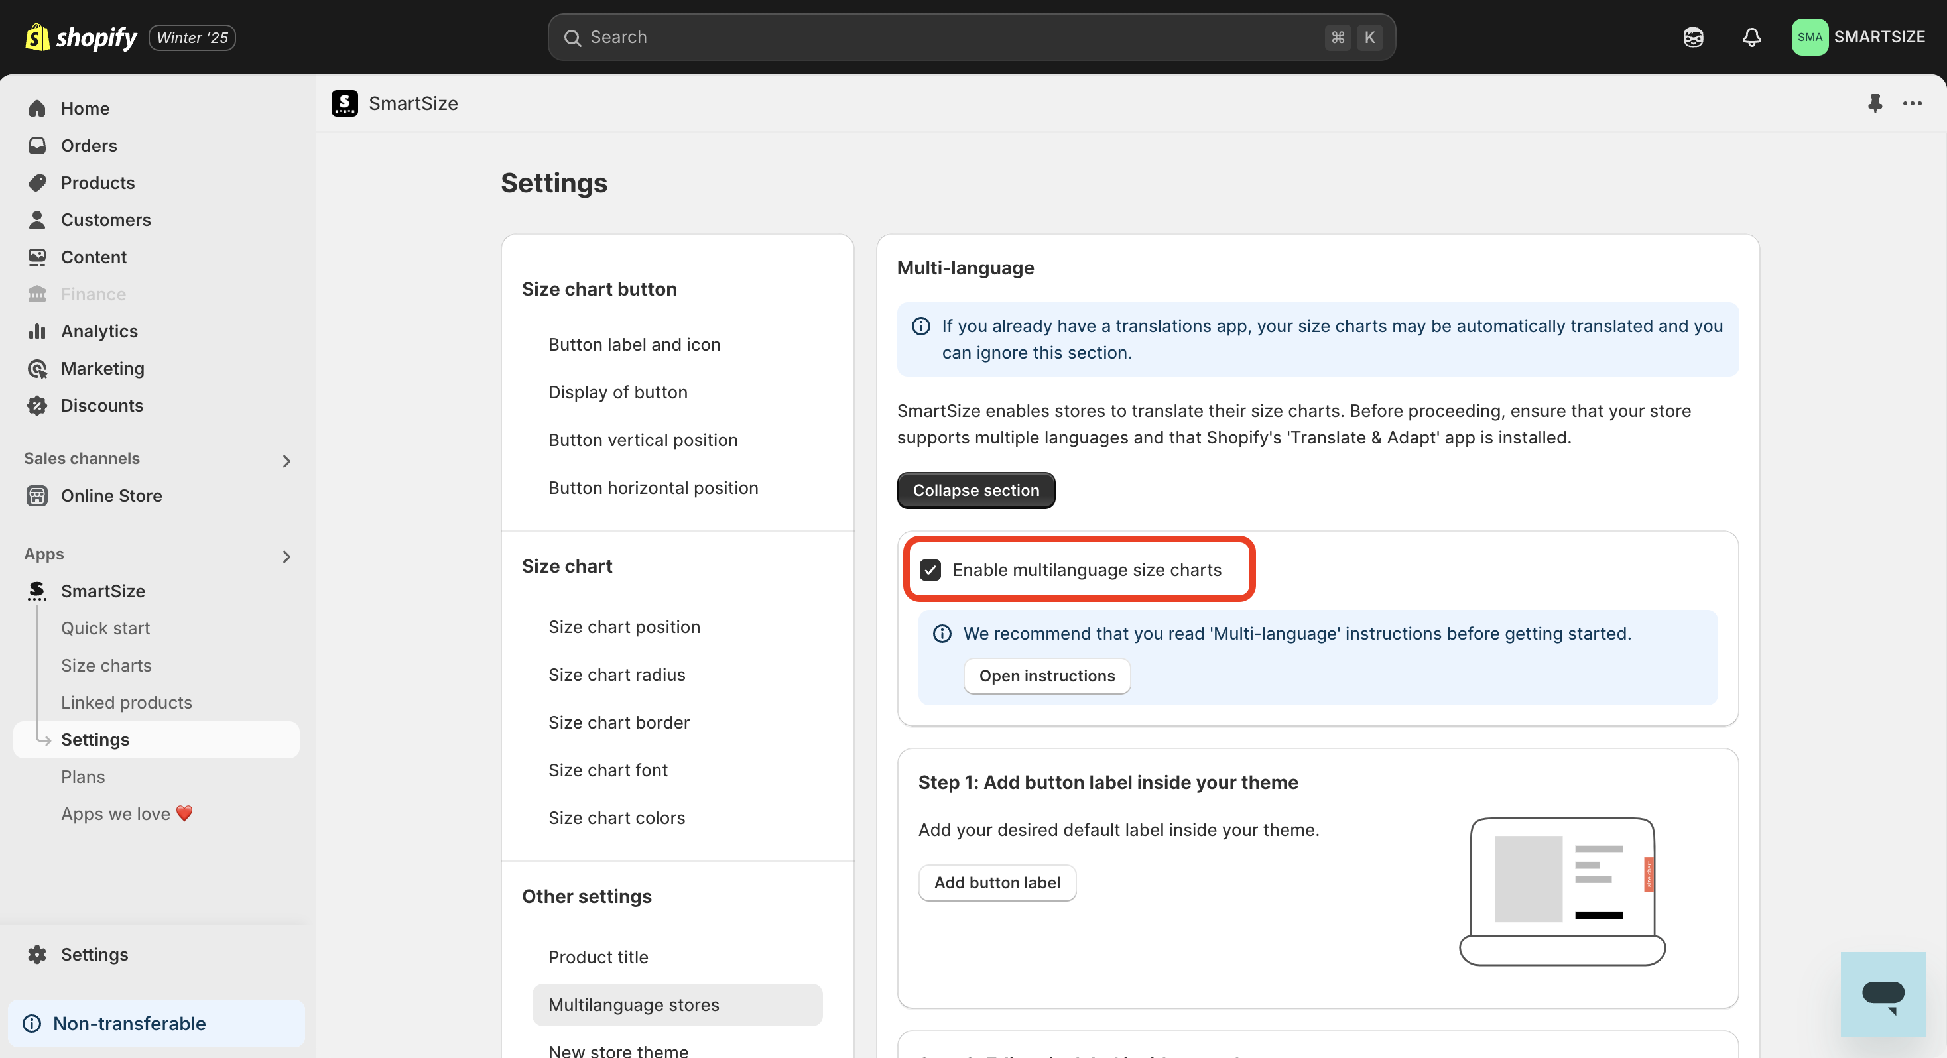
Task: Open the three-dot more actions menu
Action: pos(1913,103)
